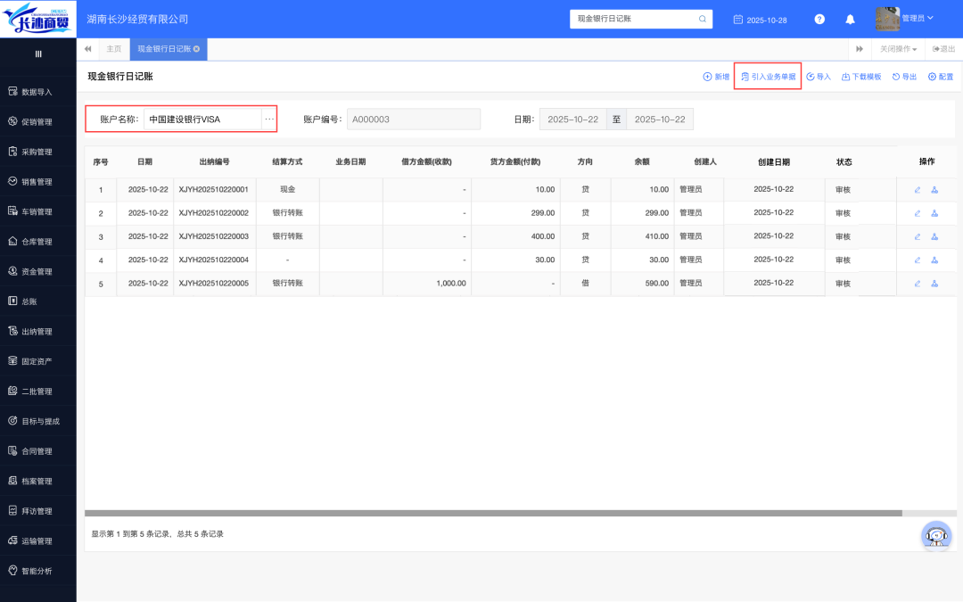
Task: Click the search magnifier icon in top bar
Action: click(703, 19)
